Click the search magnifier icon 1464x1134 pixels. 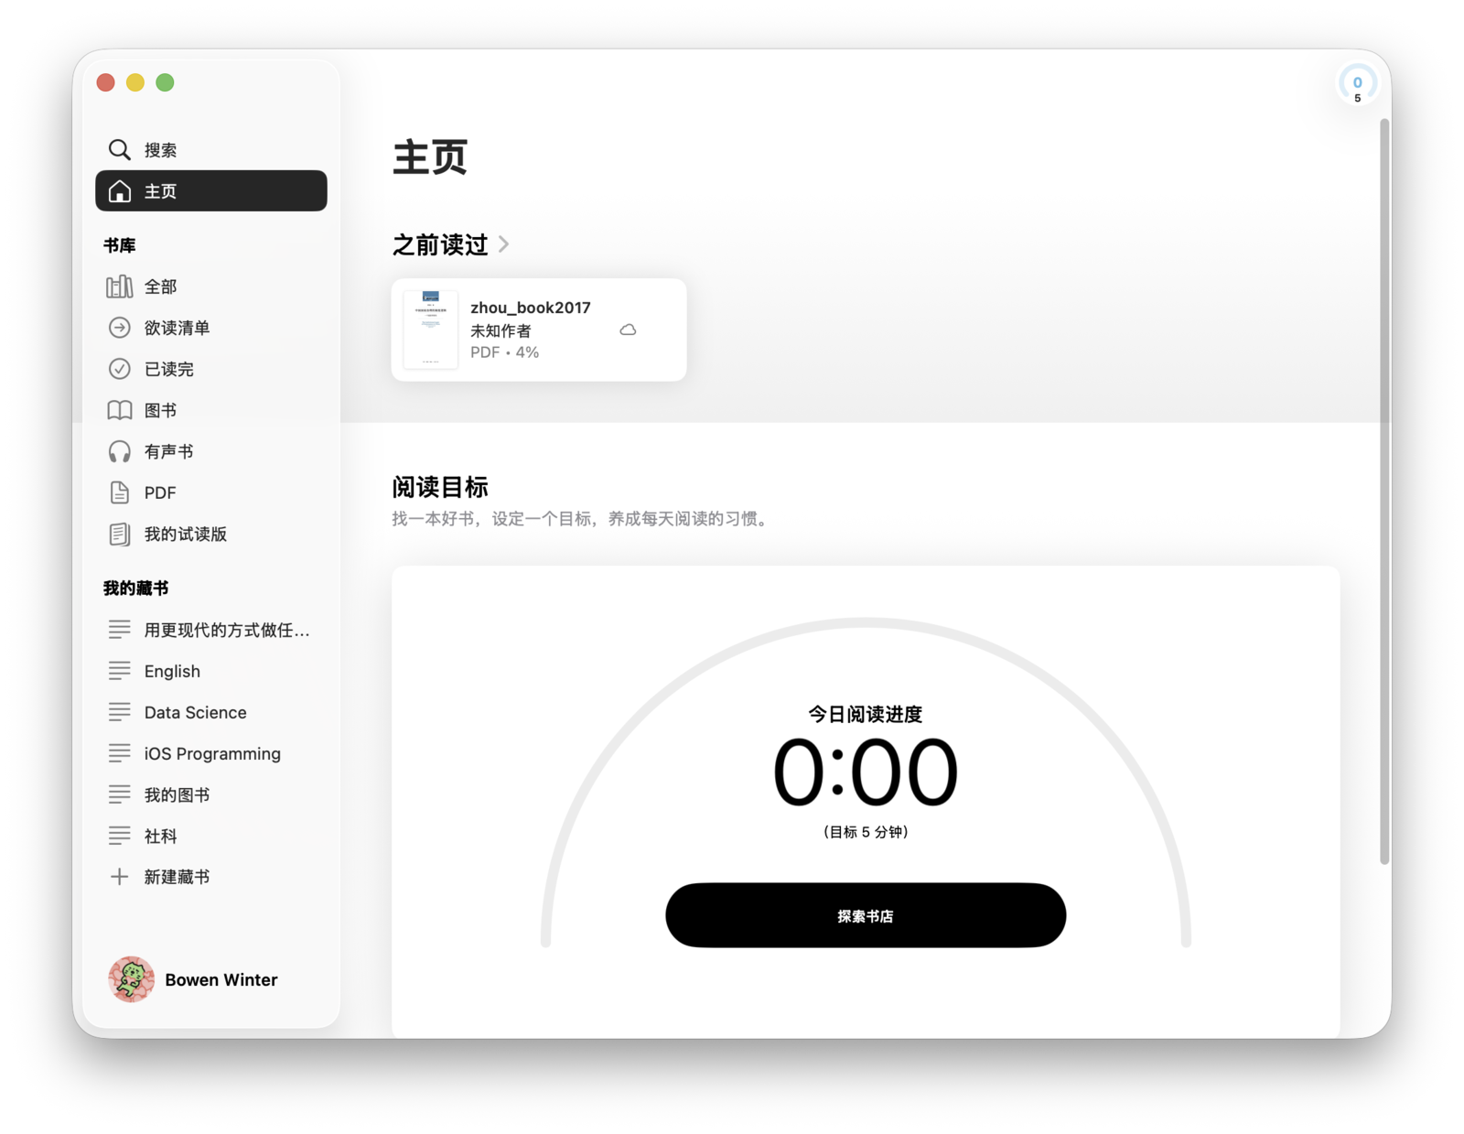[119, 149]
